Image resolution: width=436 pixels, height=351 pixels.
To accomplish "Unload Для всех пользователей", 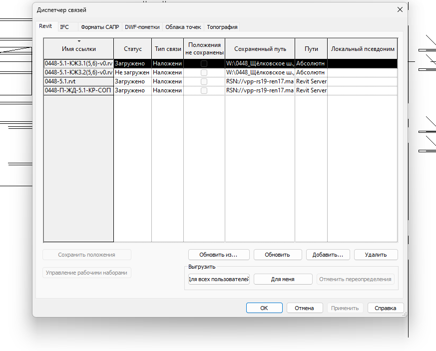I will [x=219, y=279].
